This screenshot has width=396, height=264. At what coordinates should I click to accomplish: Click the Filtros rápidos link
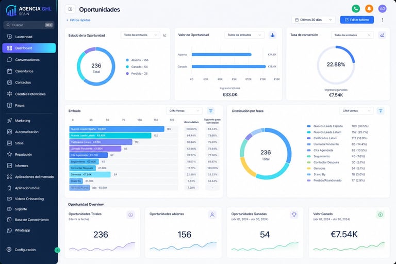point(78,20)
